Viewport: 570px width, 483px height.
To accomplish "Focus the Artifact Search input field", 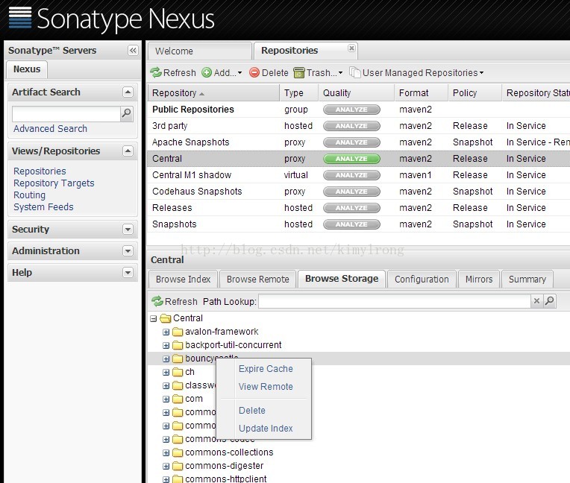I will 66,113.
